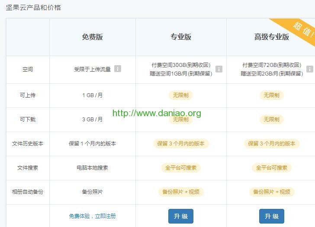This screenshot has height=227, width=315.
Task: Click 无限制 download badge in 高级专业版 column
Action: (272, 120)
